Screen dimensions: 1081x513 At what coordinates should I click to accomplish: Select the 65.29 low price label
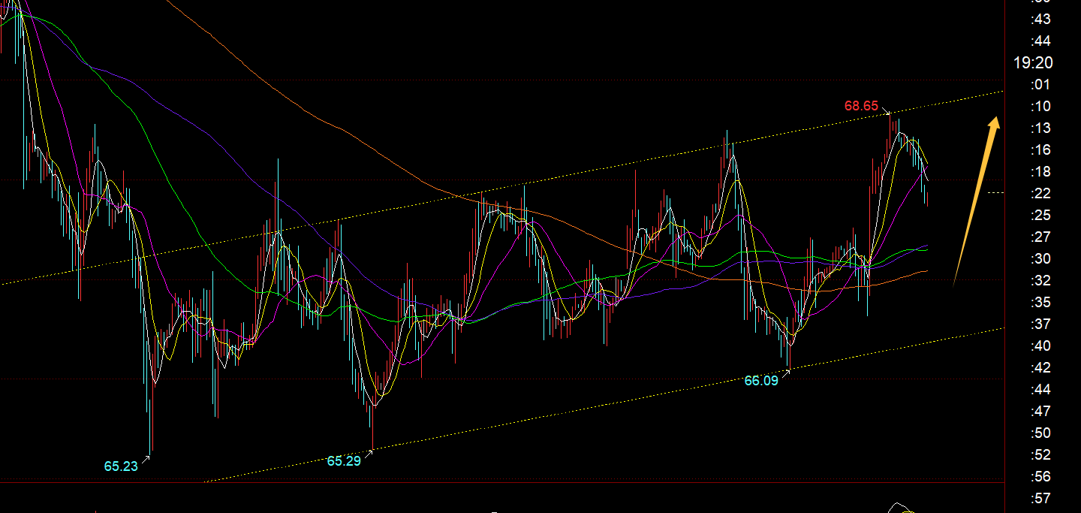click(343, 461)
